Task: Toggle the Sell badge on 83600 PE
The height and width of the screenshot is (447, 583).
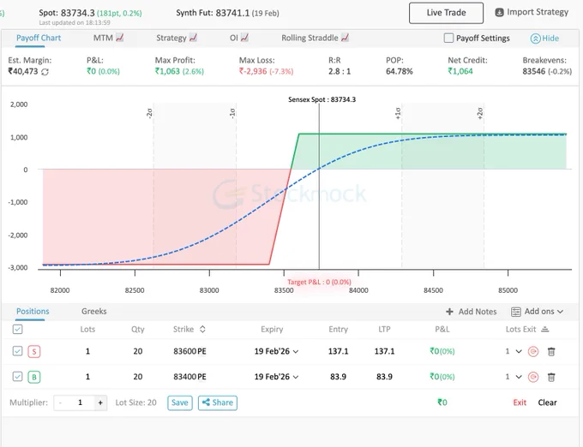Action: [x=34, y=352]
